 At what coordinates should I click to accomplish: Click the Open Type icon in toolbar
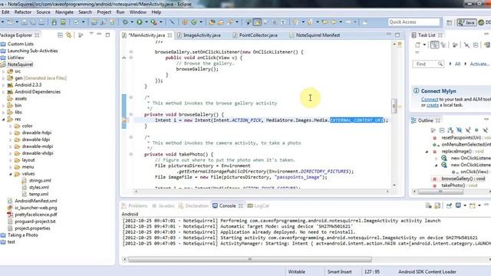click(212, 22)
